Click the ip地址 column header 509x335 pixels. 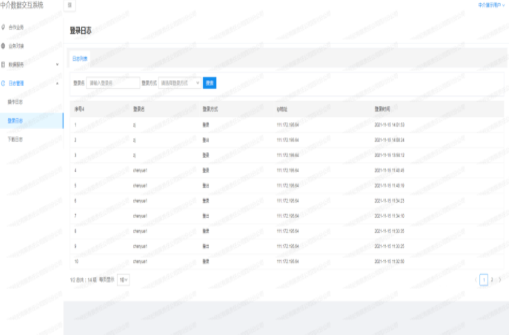282,109
